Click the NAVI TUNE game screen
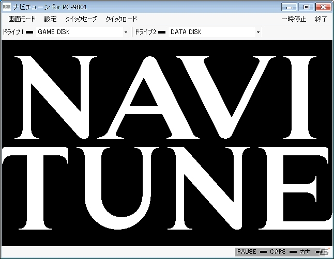 (167, 143)
